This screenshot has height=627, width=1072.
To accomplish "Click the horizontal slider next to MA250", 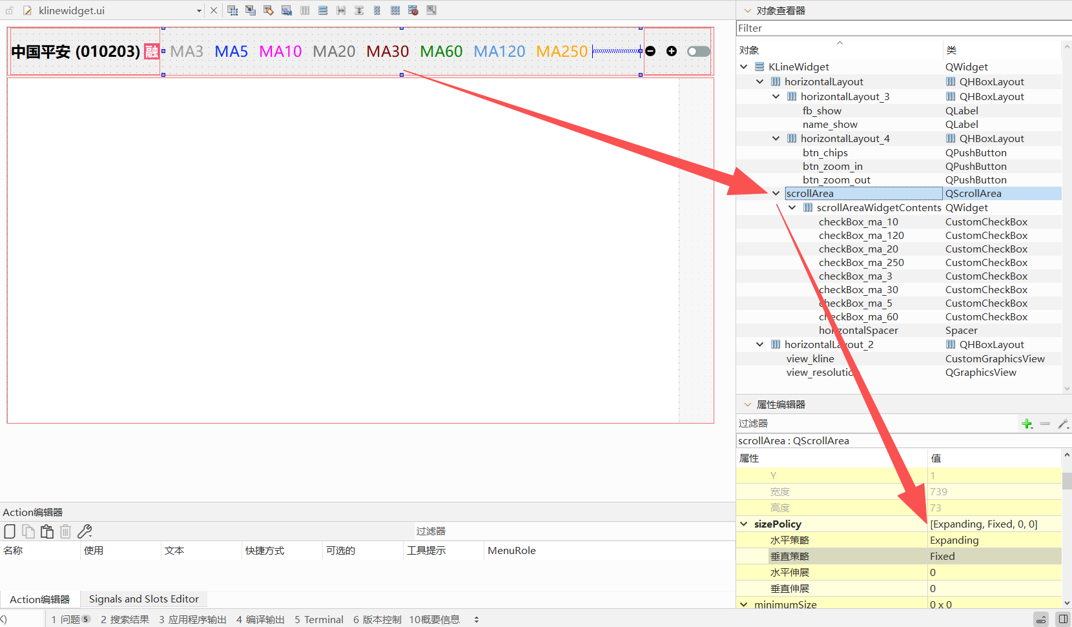I will [615, 51].
